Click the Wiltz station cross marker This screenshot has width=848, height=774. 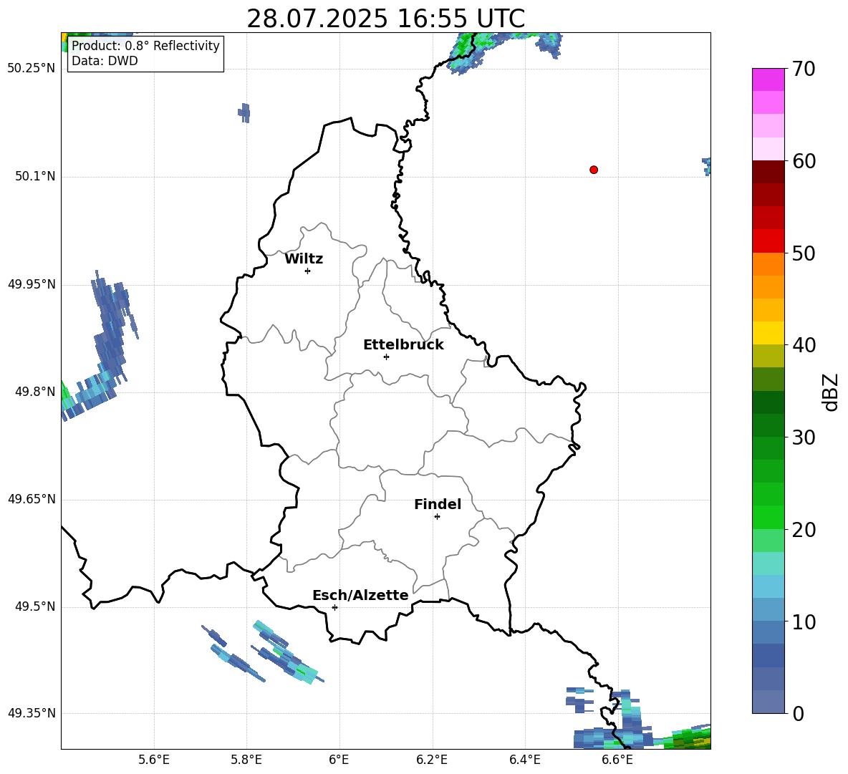[x=308, y=271]
